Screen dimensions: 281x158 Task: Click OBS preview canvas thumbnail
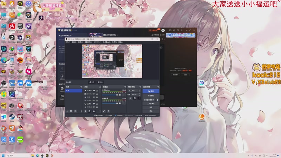112,61
